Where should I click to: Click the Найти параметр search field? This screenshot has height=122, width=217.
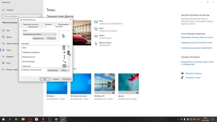pyautogui.click(x=22, y=16)
